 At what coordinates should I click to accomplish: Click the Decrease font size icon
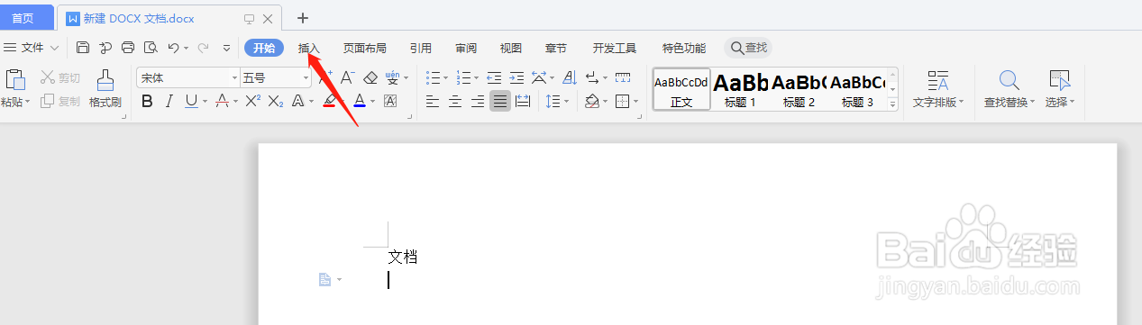click(347, 78)
